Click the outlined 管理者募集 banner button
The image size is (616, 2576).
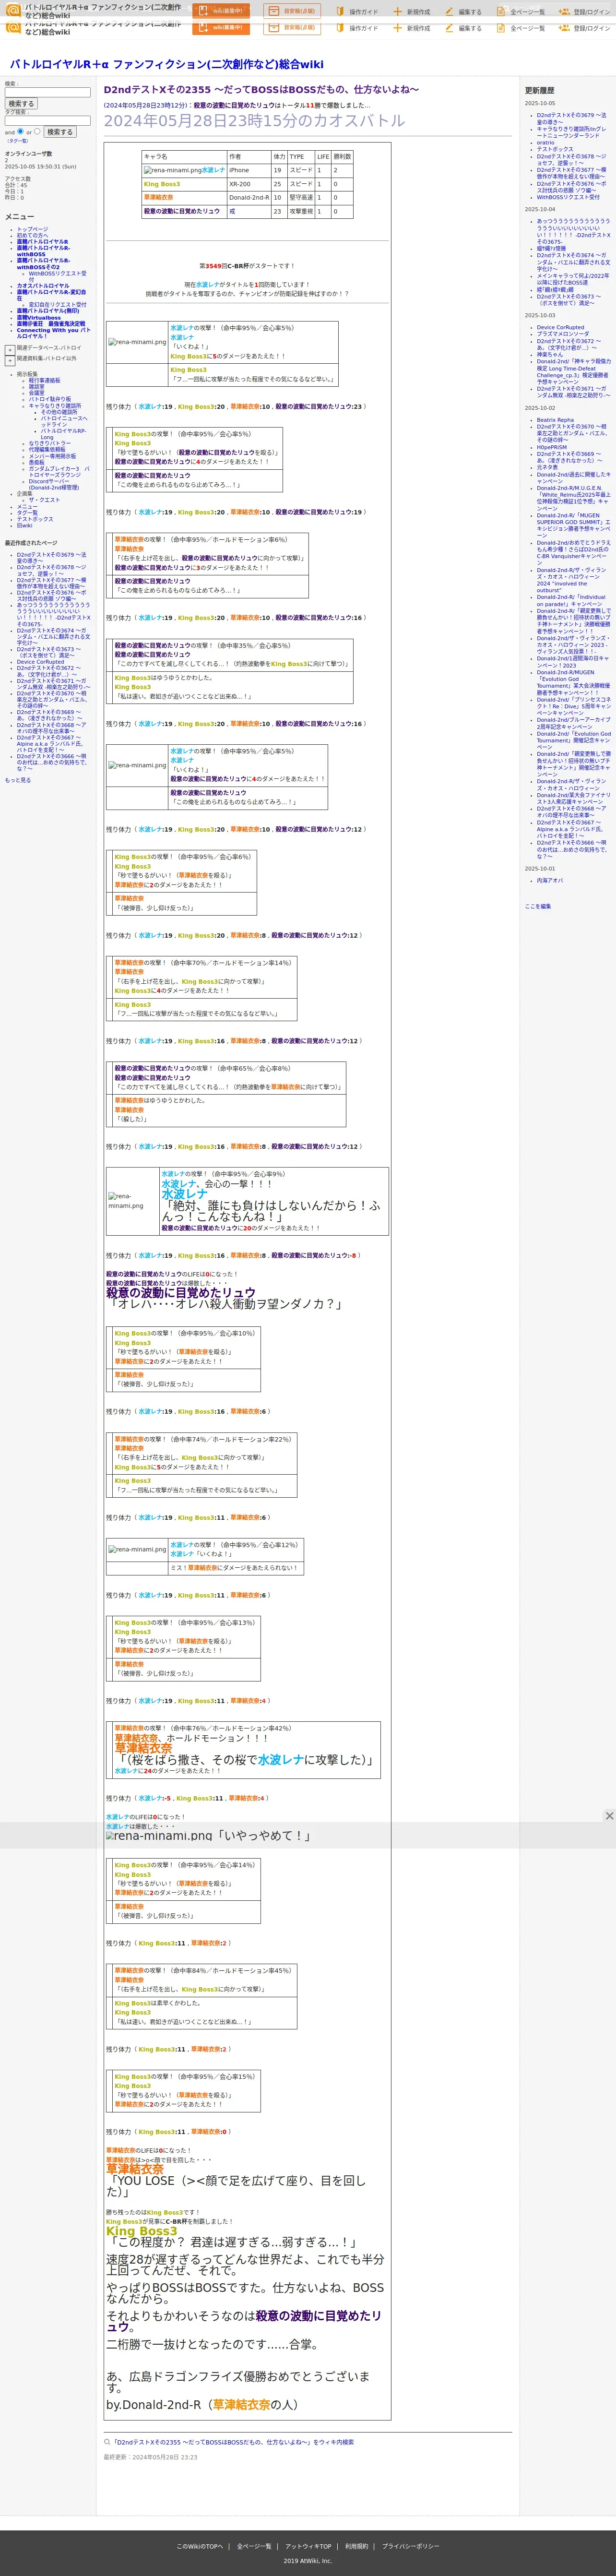pos(292,11)
